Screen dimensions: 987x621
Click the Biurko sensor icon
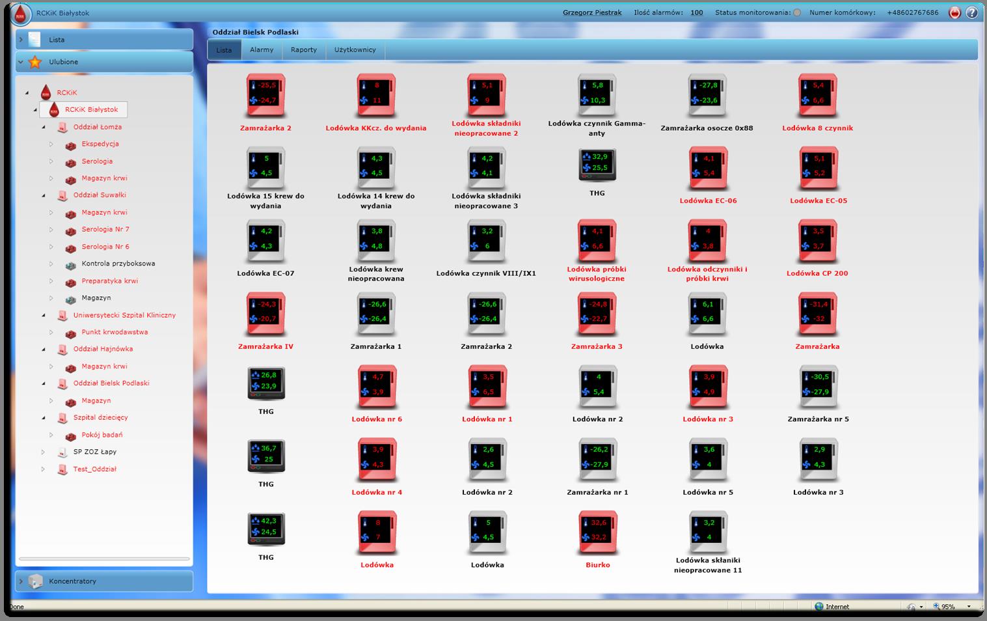pos(597,531)
